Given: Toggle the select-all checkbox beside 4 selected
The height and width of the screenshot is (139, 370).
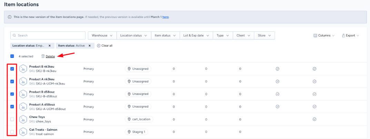Looking at the screenshot, I should tap(12, 56).
